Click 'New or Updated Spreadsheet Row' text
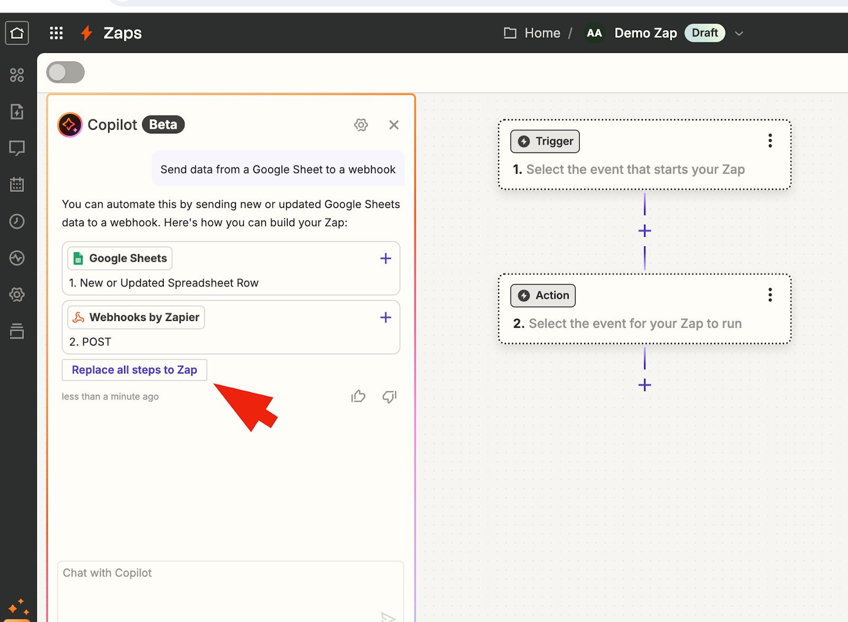The width and height of the screenshot is (848, 622). [169, 283]
